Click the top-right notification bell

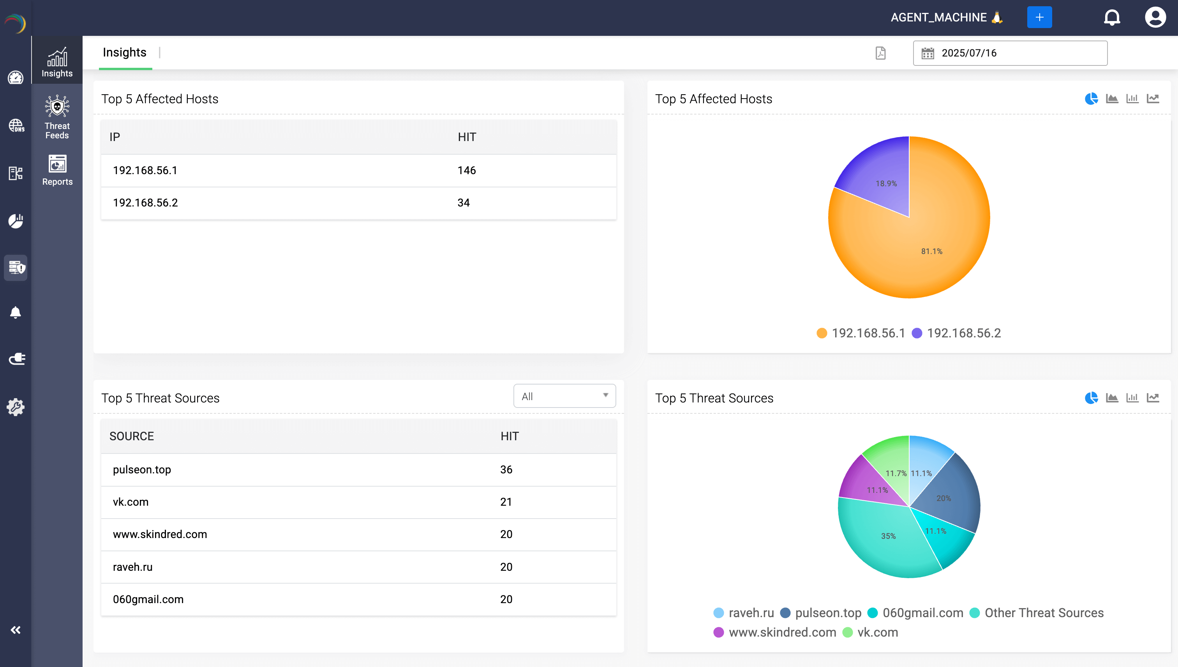pyautogui.click(x=1112, y=18)
